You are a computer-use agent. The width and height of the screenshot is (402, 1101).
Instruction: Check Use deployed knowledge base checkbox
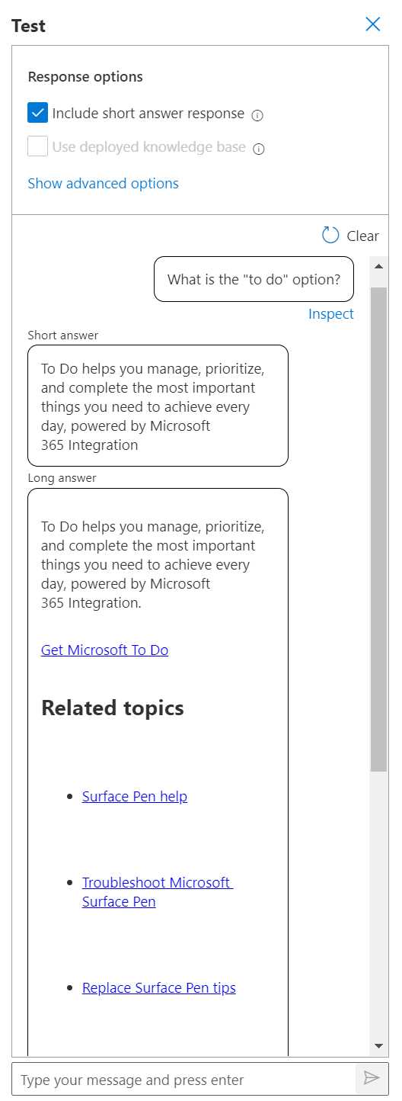[x=38, y=146]
